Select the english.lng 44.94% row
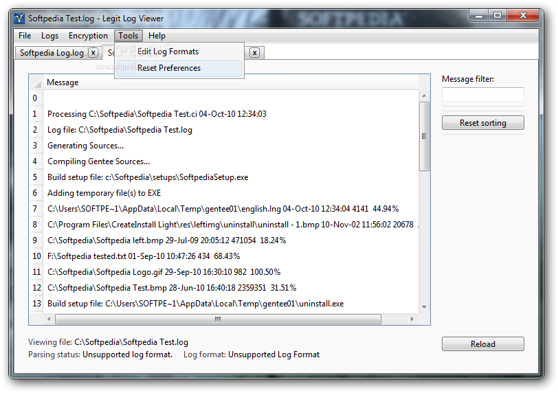The image size is (558, 393). (231, 209)
